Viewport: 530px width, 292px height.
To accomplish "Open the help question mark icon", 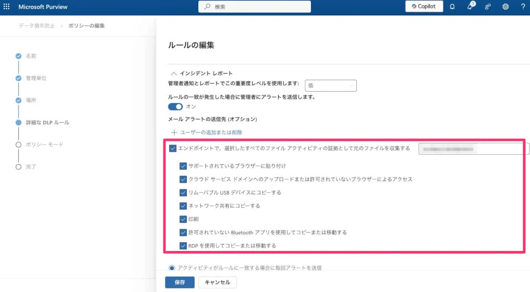I will [523, 7].
